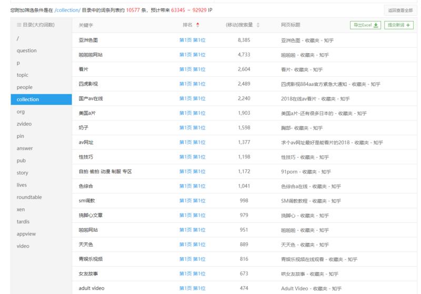
Task: Open rank link in 四虎影视 row
Action: tap(192, 84)
